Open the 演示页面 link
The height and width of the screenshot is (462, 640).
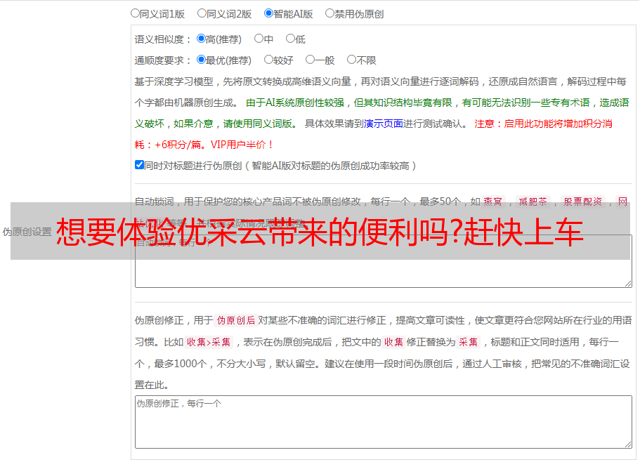384,124
